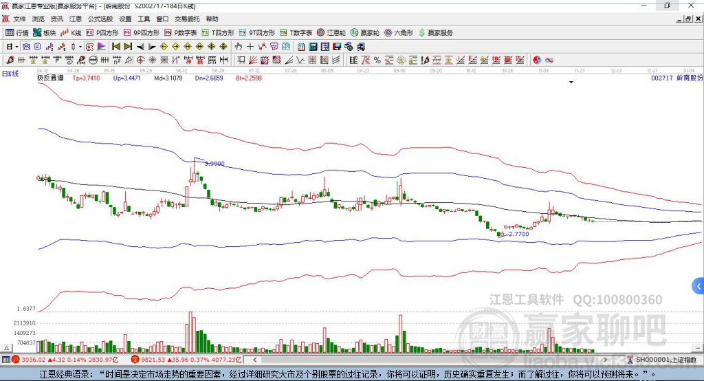Select the hand pan tool icon
704x381 pixels.
click(x=239, y=47)
